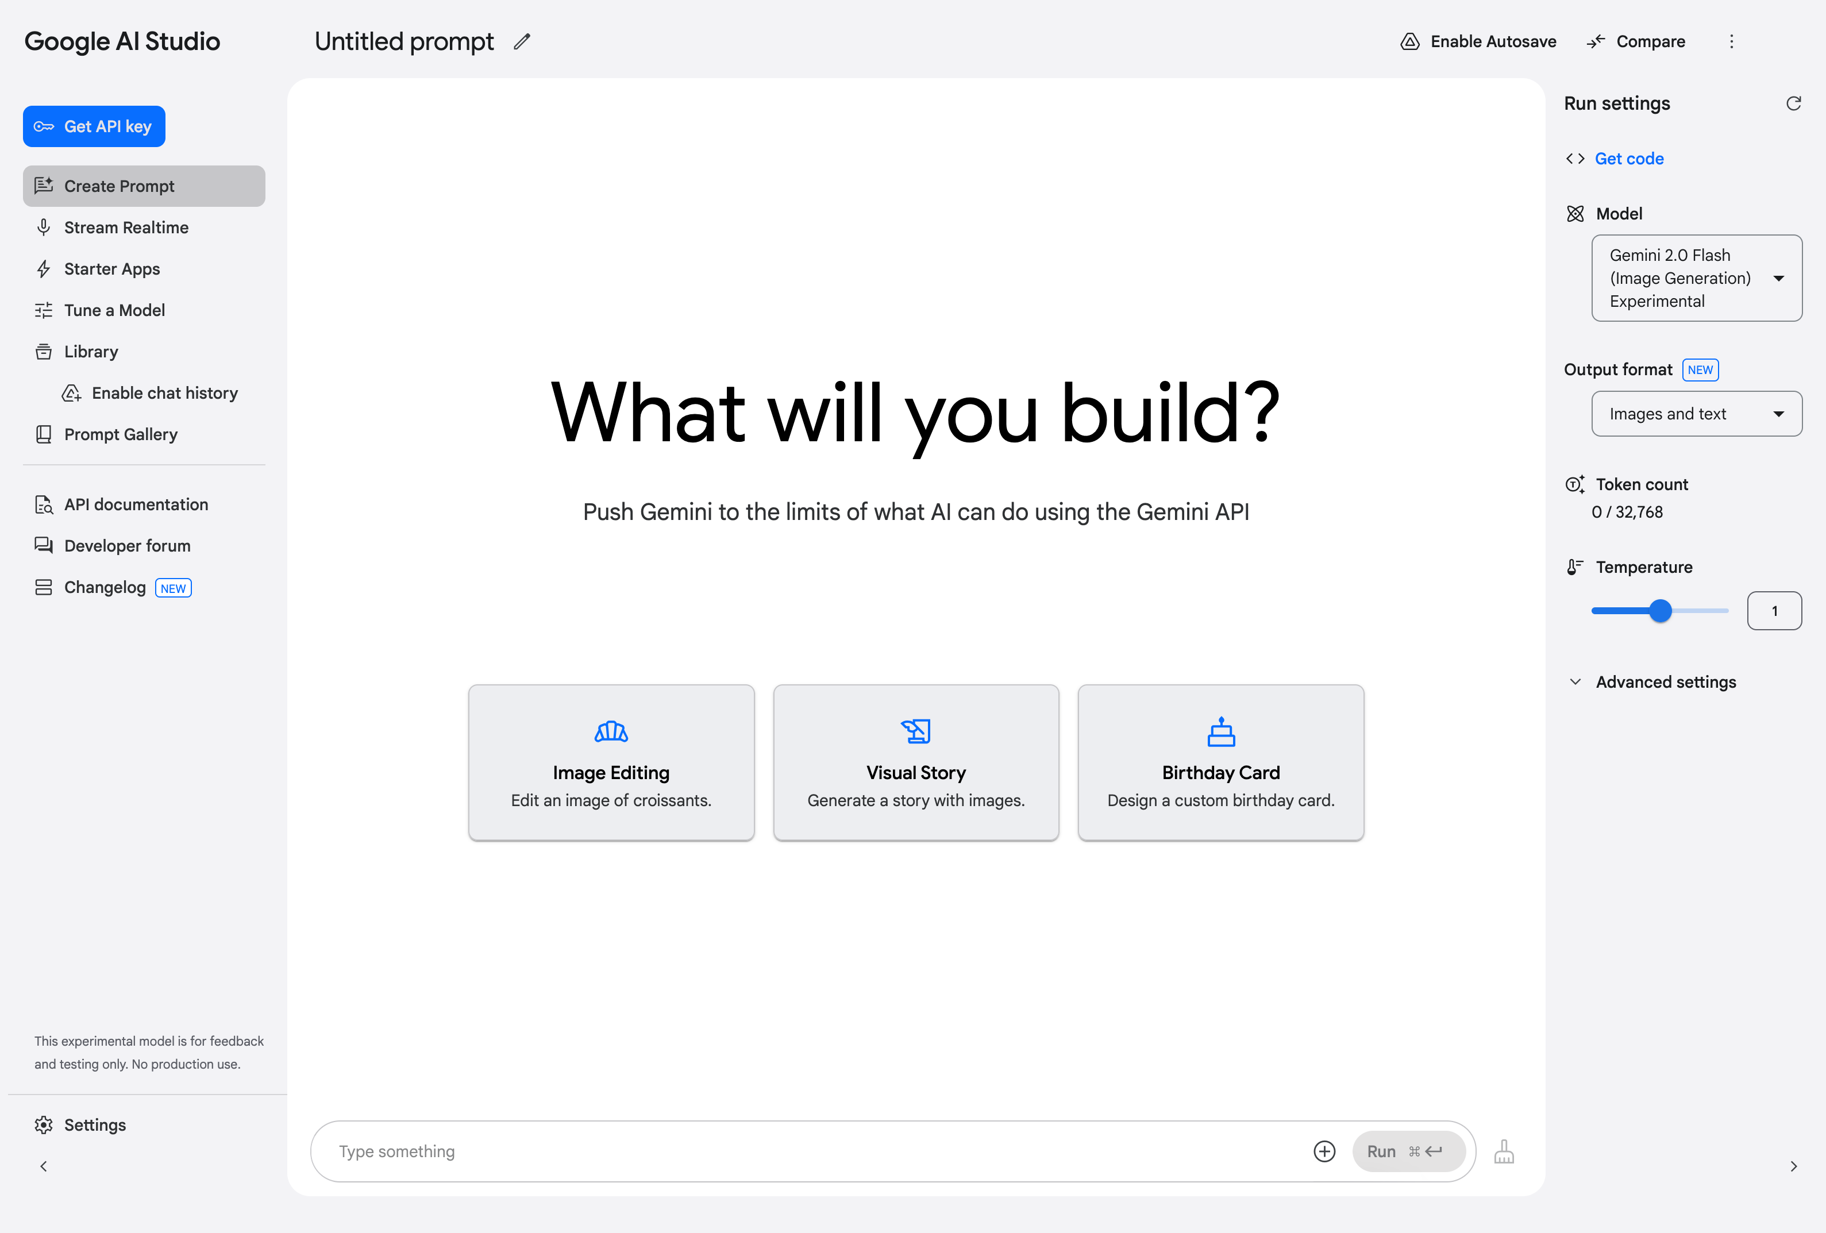Viewport: 1826px width, 1233px height.
Task: Open the Output format dropdown
Action: (x=1695, y=413)
